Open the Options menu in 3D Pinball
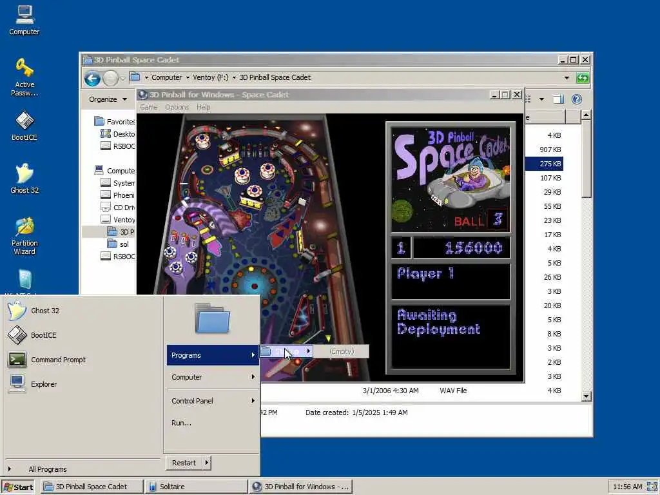 [x=177, y=108]
